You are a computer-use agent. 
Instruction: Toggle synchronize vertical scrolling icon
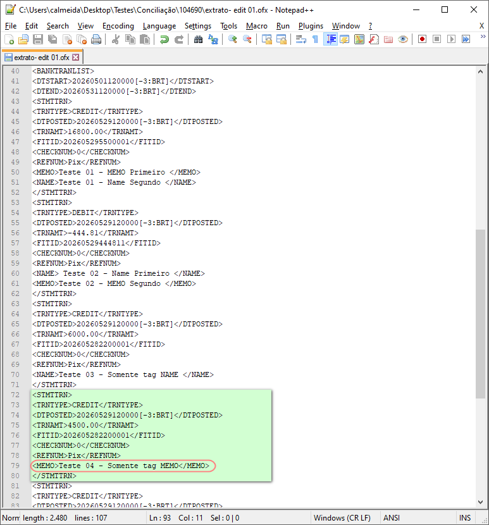point(266,39)
